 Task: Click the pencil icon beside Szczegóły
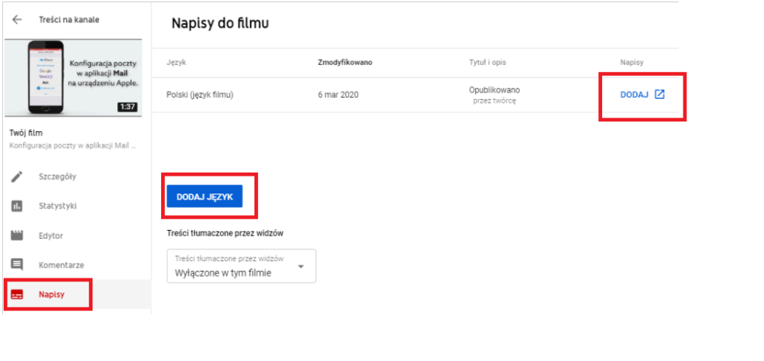(17, 177)
